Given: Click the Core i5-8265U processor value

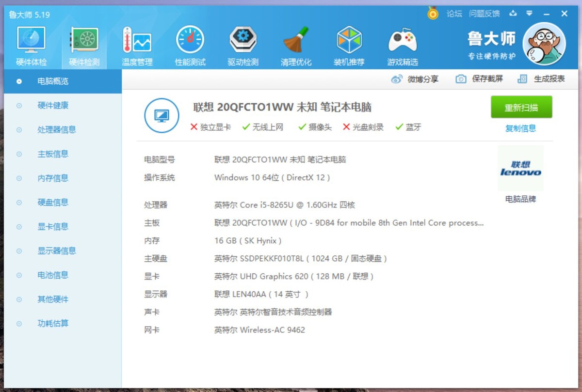Looking at the screenshot, I should tap(285, 205).
